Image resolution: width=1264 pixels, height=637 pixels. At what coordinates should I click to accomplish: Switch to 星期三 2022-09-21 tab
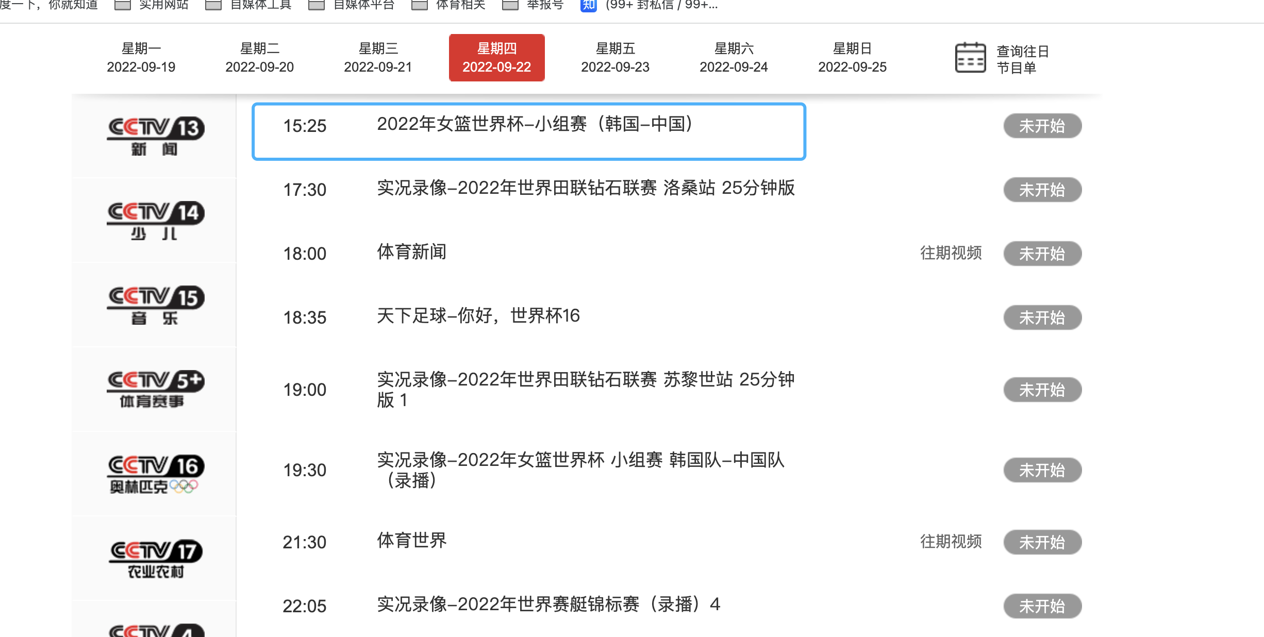(x=378, y=58)
